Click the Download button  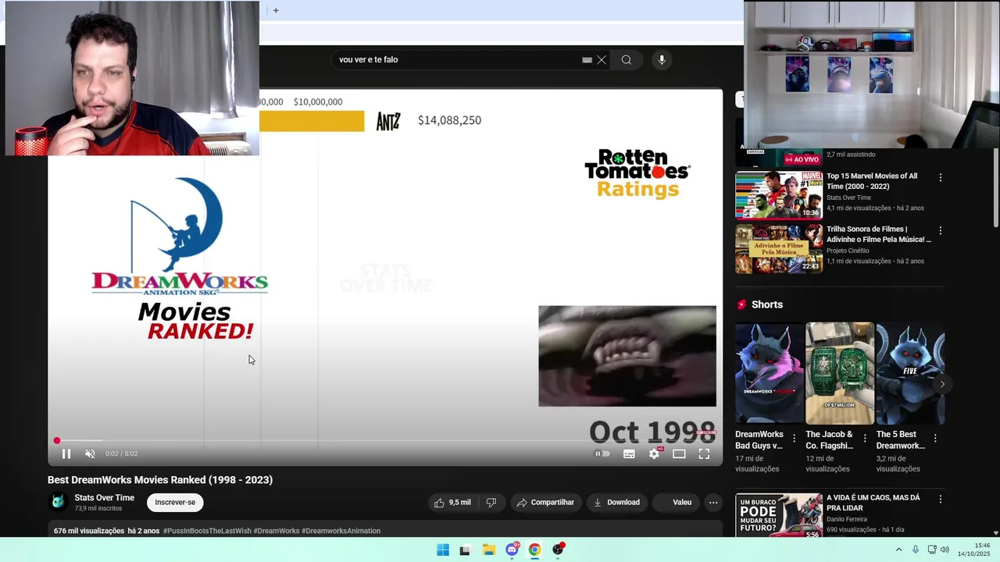pos(616,503)
